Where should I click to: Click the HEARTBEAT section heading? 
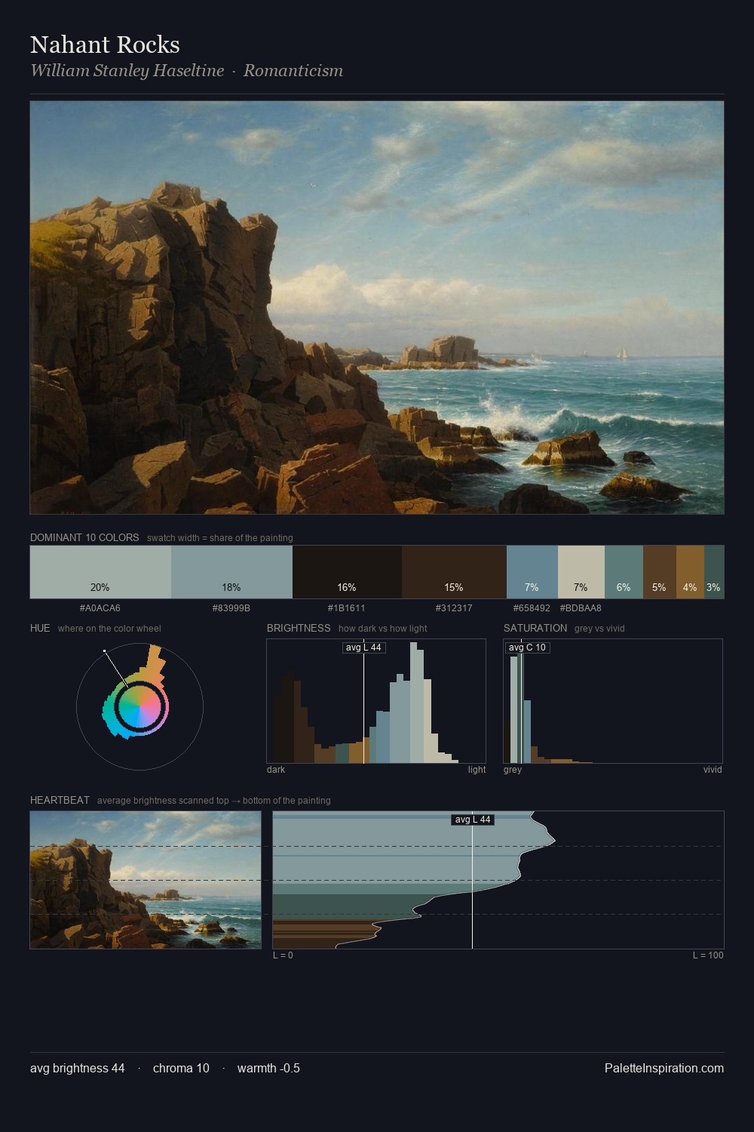coord(60,800)
